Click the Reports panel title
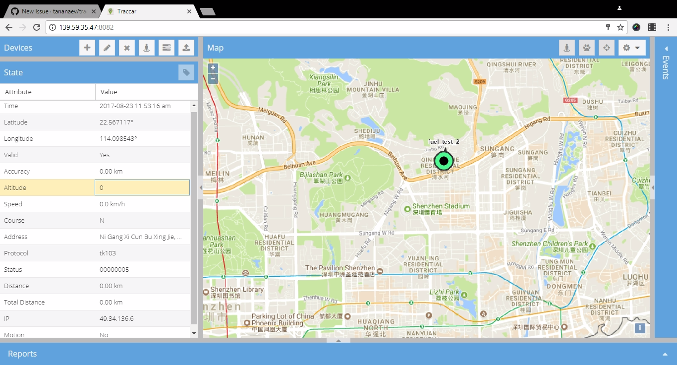 [x=22, y=354]
